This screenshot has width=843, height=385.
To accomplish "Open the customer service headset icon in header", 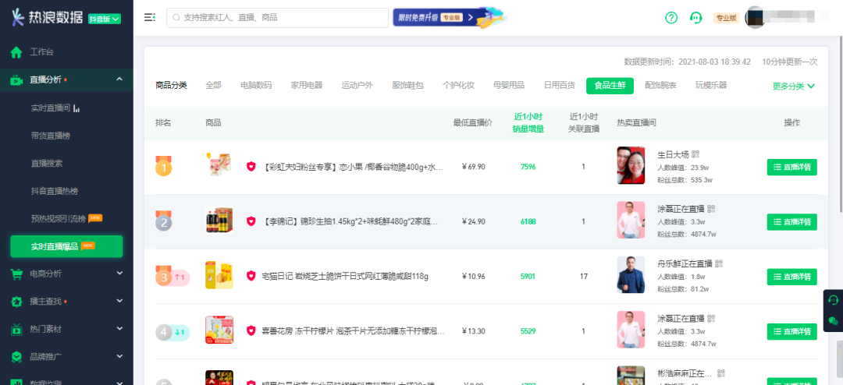I will 695,18.
